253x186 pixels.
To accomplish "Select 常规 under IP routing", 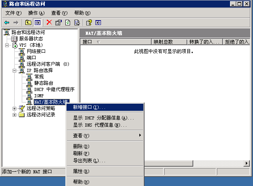I will 39,77.
